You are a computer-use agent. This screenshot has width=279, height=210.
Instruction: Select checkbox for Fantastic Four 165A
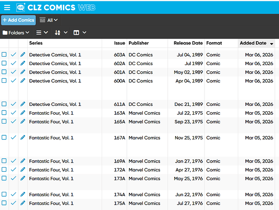4,121
